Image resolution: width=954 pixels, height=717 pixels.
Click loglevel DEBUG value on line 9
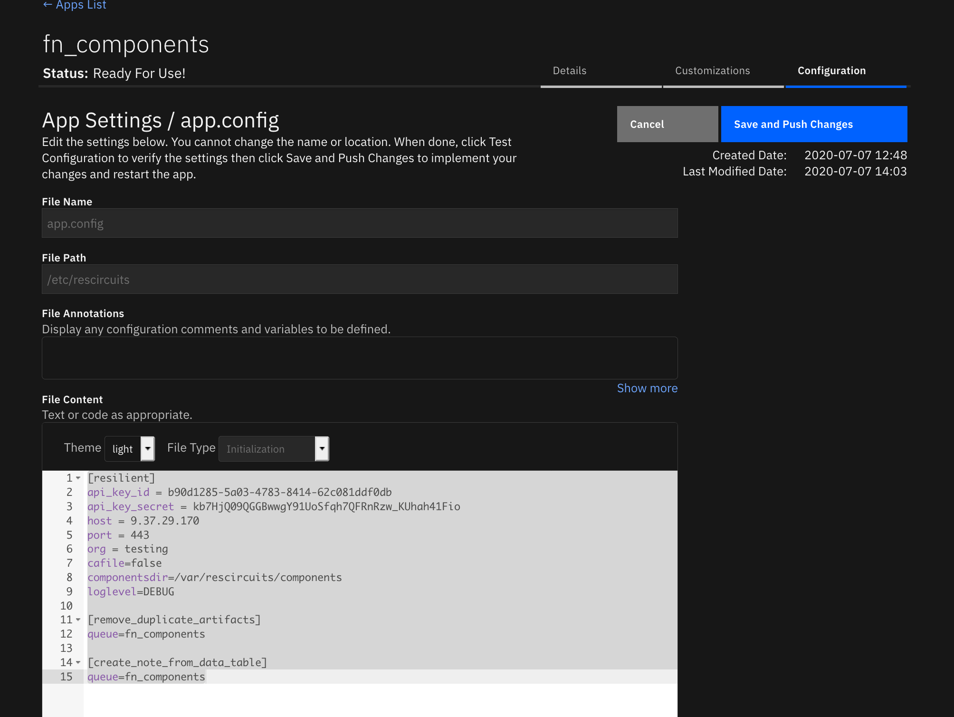coord(158,591)
